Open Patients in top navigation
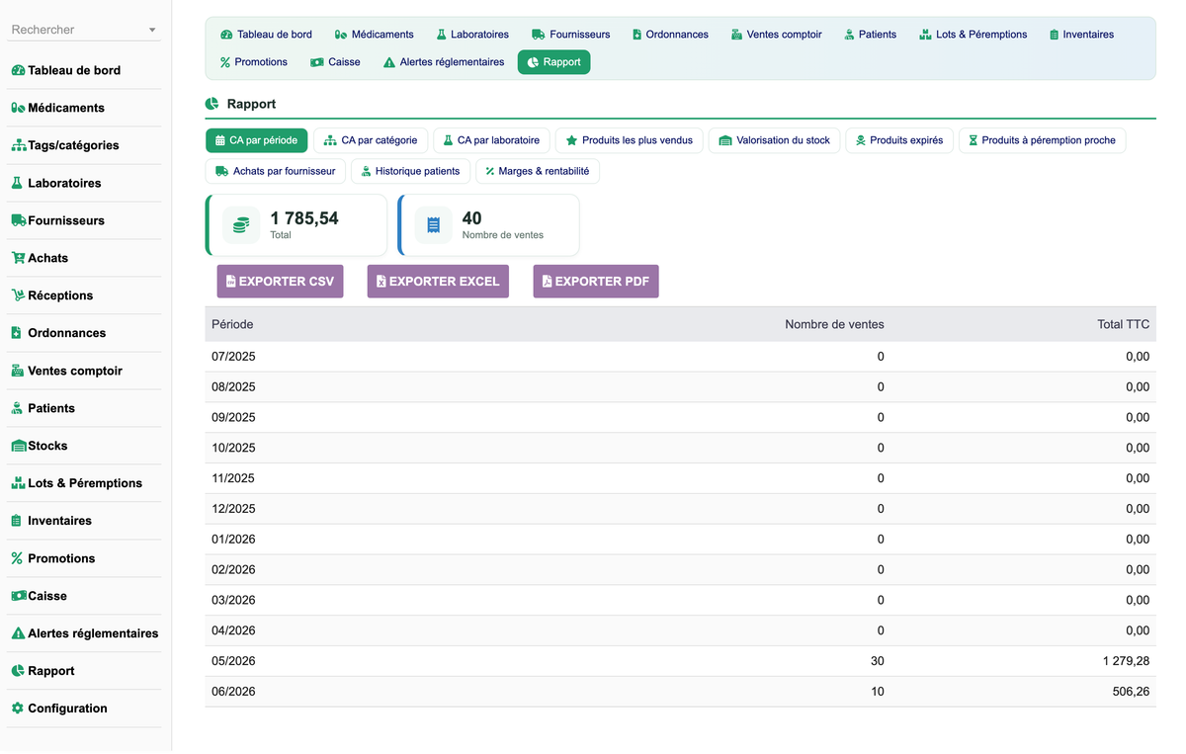Viewport: 1186px width, 754px height. point(871,35)
